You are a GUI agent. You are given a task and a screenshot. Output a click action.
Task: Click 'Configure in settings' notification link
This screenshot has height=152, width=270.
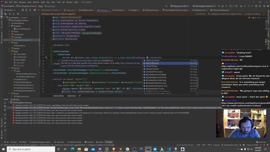tap(253, 14)
